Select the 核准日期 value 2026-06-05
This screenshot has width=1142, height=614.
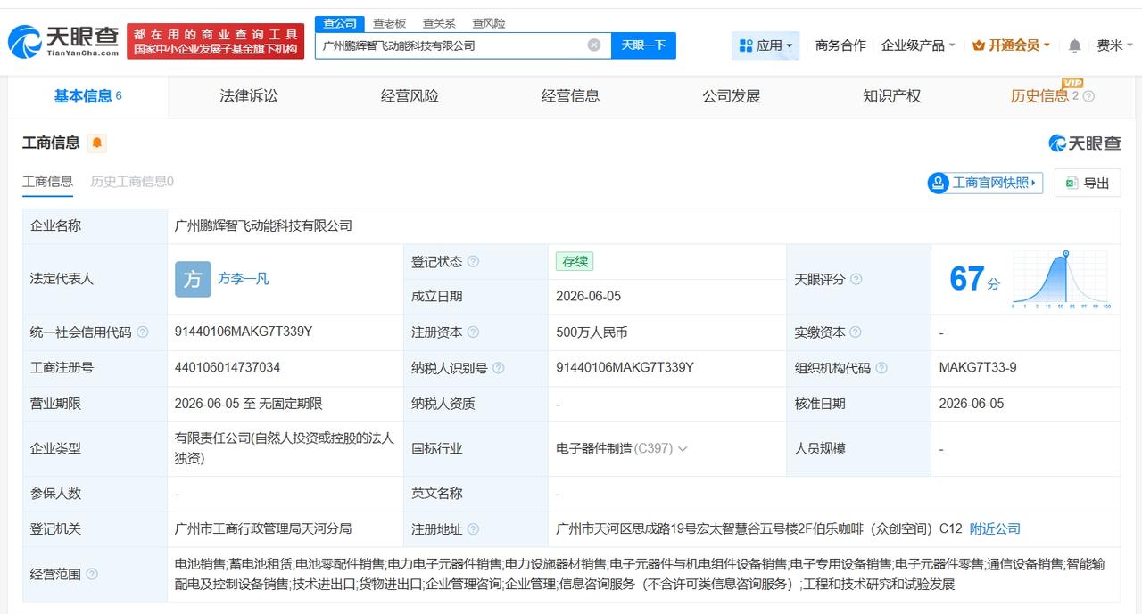[972, 404]
